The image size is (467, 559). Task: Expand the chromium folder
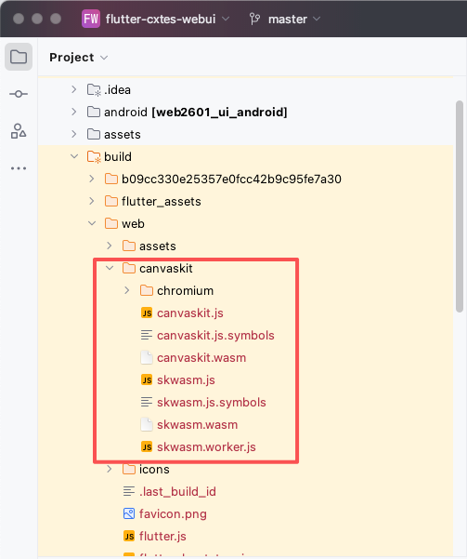tap(127, 290)
